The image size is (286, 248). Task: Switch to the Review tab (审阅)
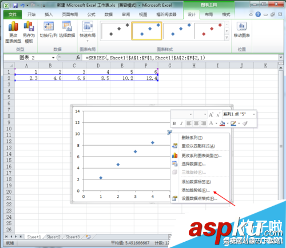[126, 14]
